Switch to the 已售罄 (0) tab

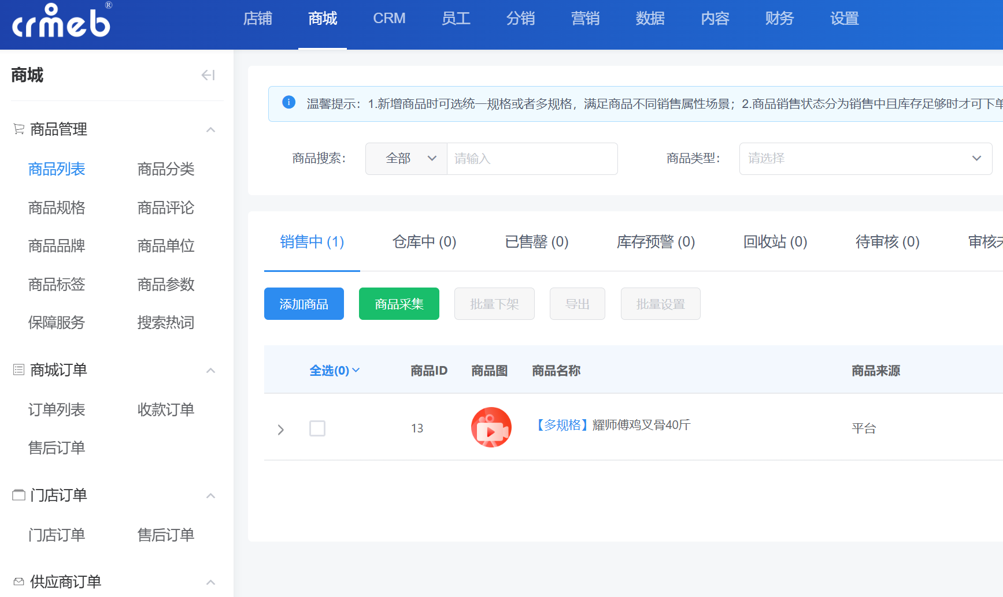[536, 242]
